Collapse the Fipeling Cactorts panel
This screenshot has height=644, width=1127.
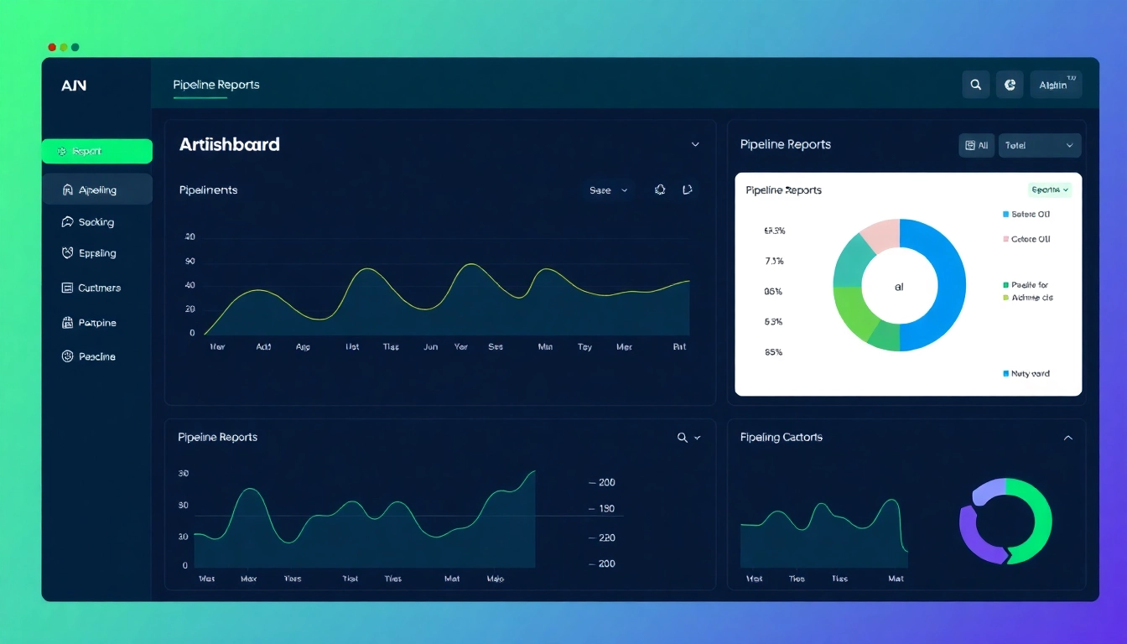point(1068,437)
